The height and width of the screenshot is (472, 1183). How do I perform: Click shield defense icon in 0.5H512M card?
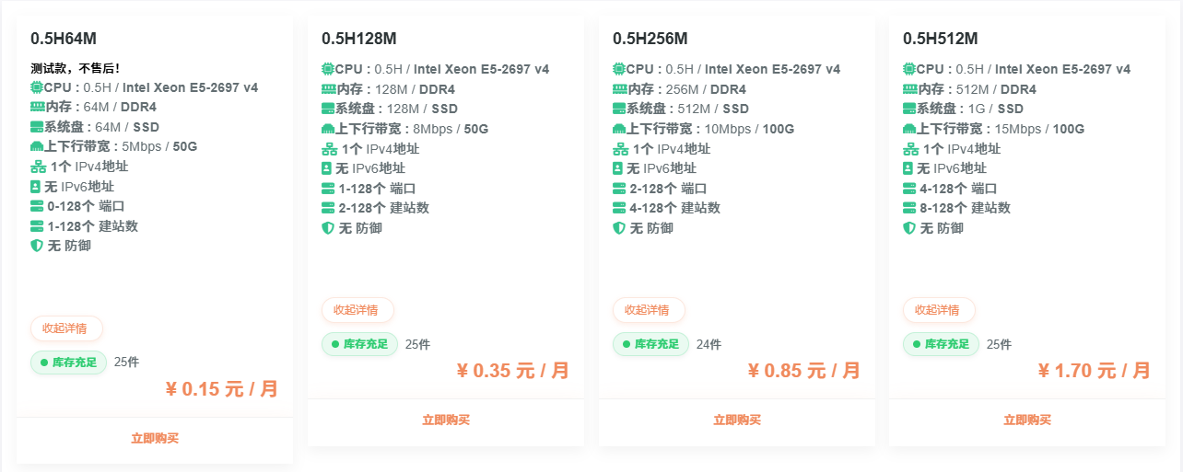click(x=909, y=227)
